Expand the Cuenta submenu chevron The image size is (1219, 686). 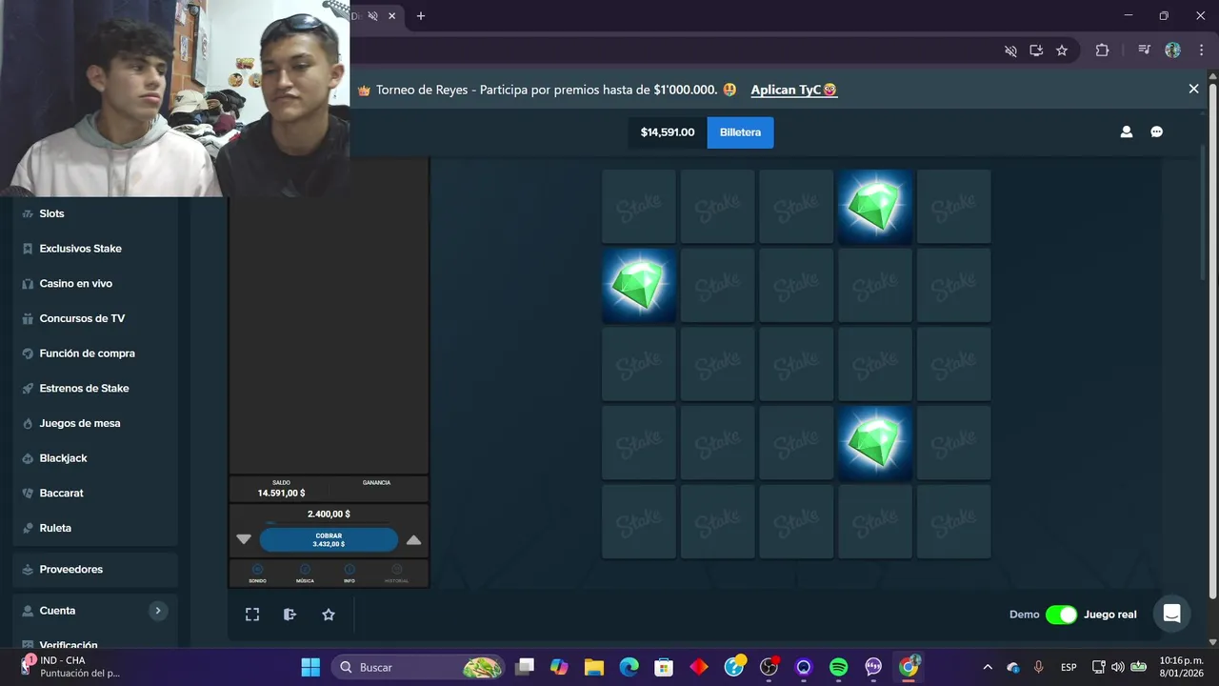[x=158, y=611]
